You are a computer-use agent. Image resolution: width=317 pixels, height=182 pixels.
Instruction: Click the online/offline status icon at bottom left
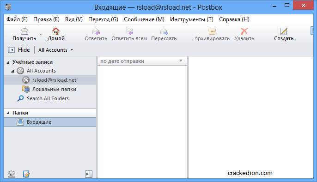[x=11, y=174]
